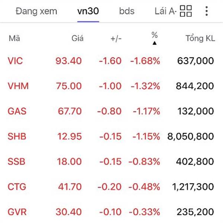Screen dimensions: 223x223
Task: Sort by the Tổng KL column header
Action: pyautogui.click(x=200, y=38)
